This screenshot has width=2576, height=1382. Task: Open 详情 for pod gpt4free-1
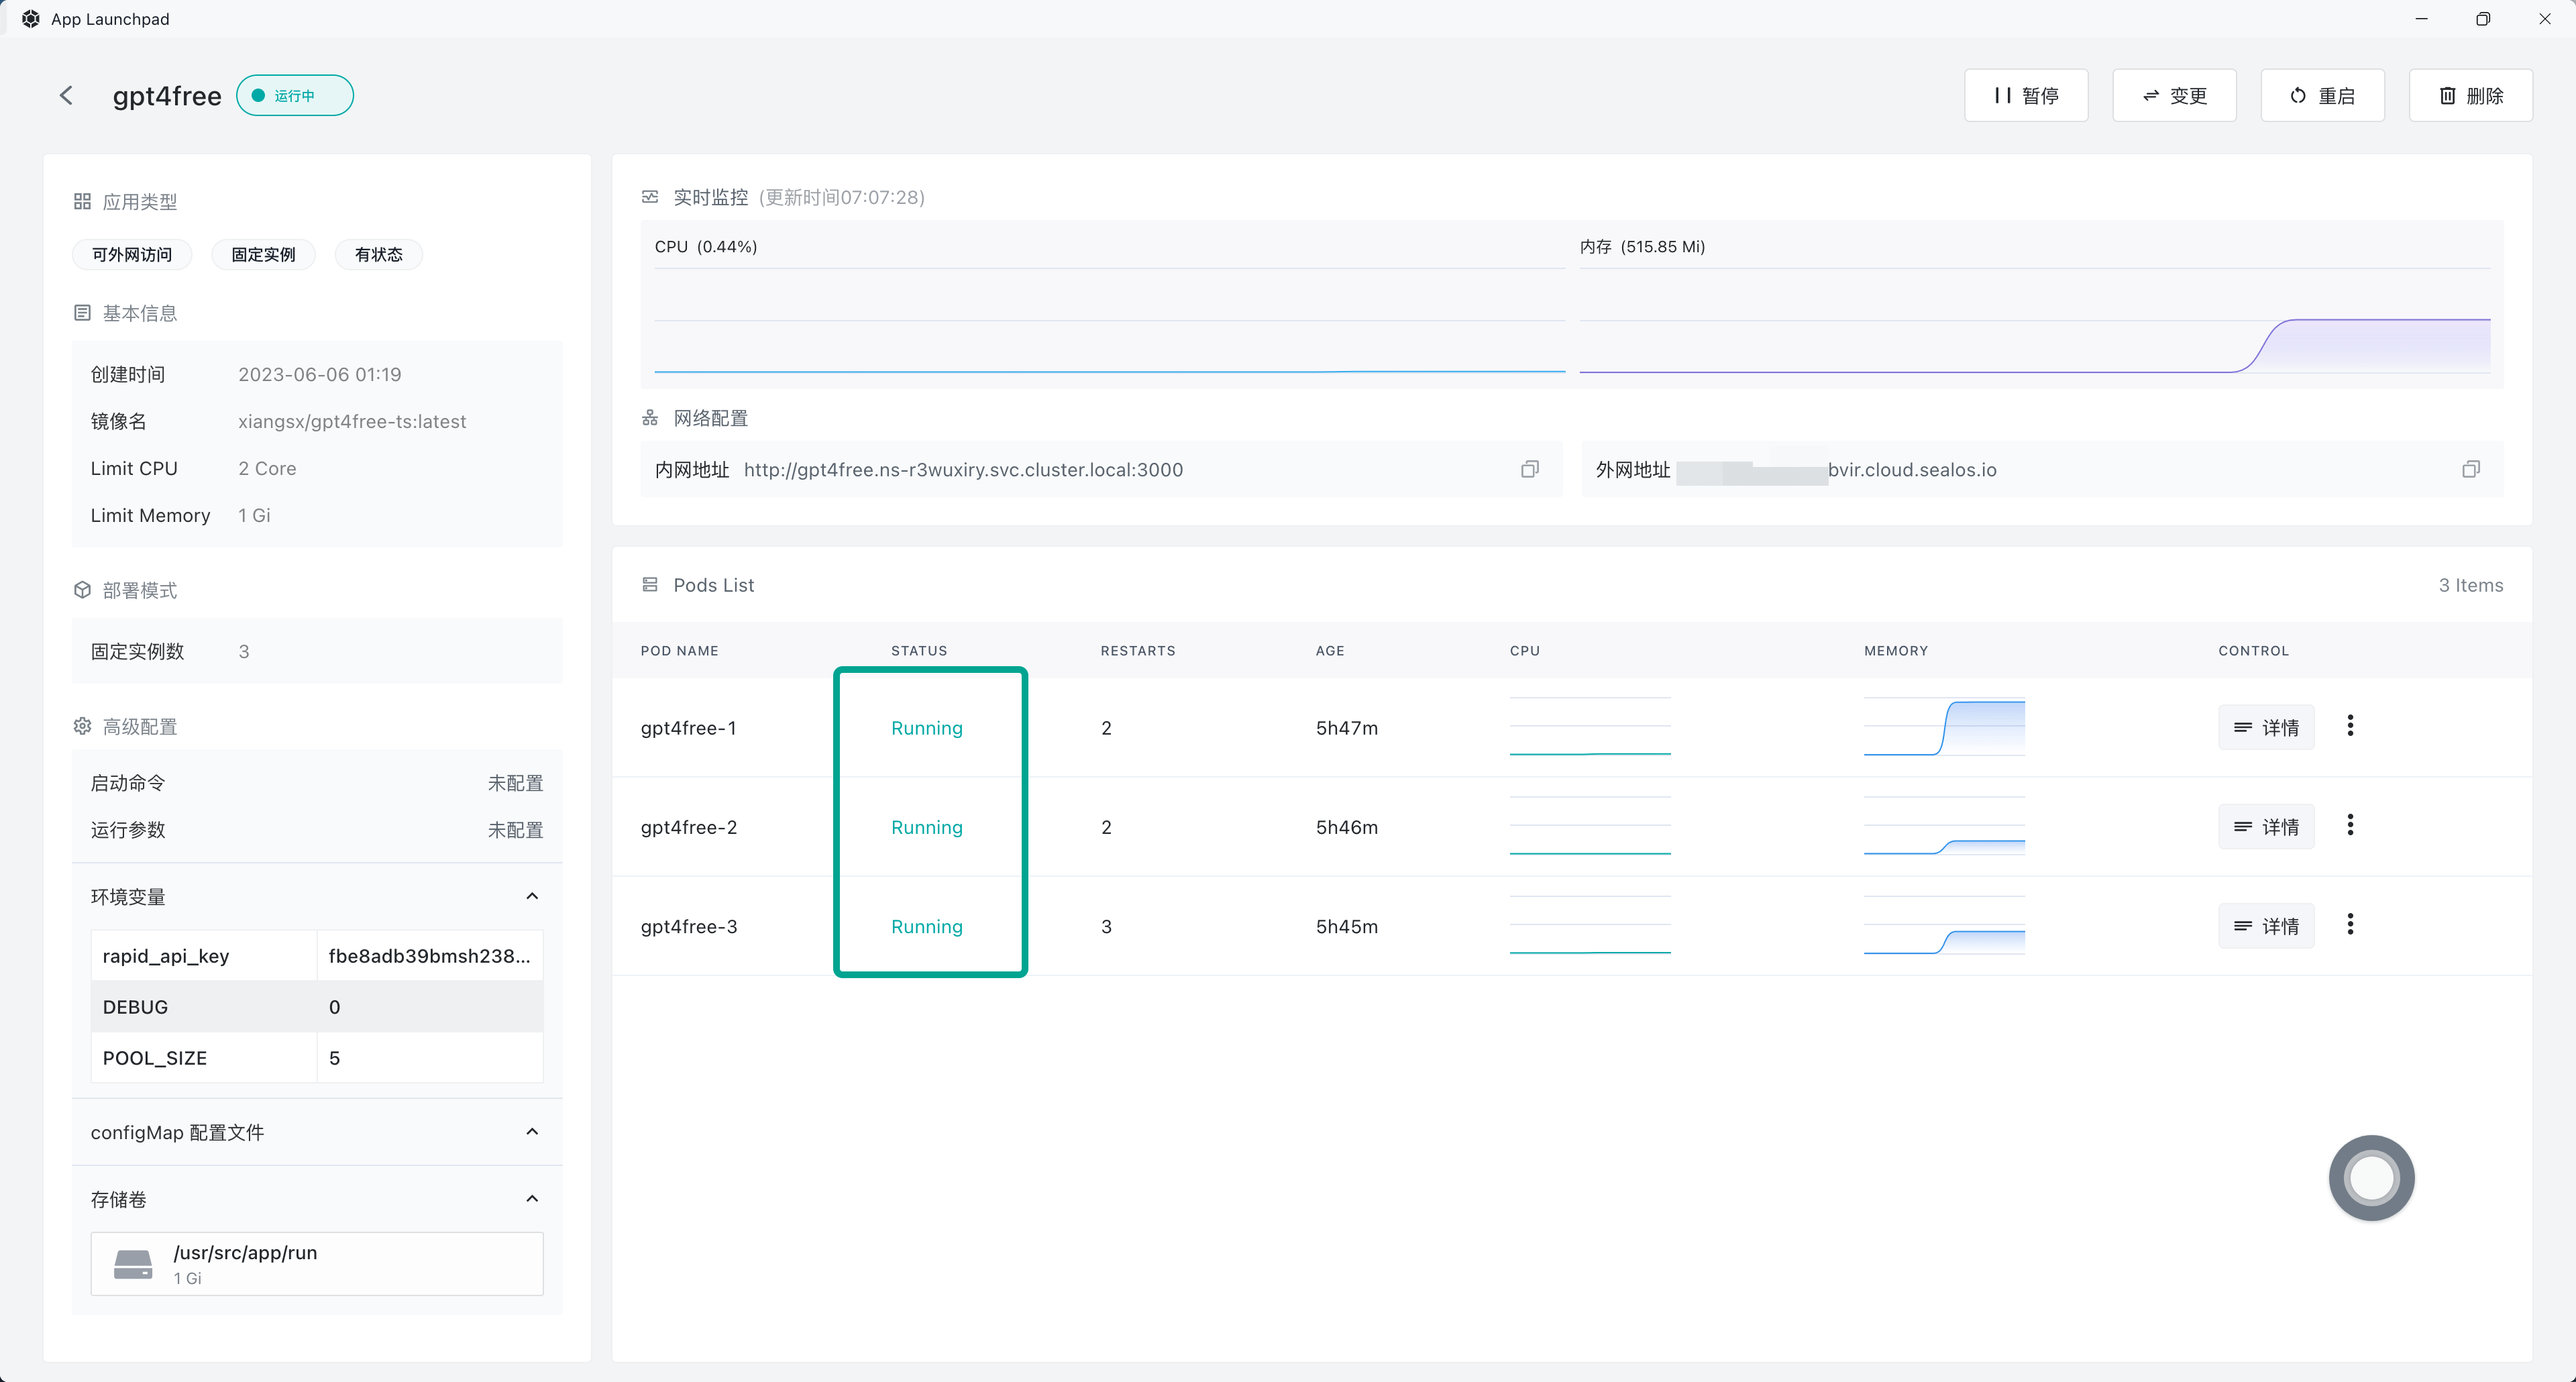point(2266,727)
